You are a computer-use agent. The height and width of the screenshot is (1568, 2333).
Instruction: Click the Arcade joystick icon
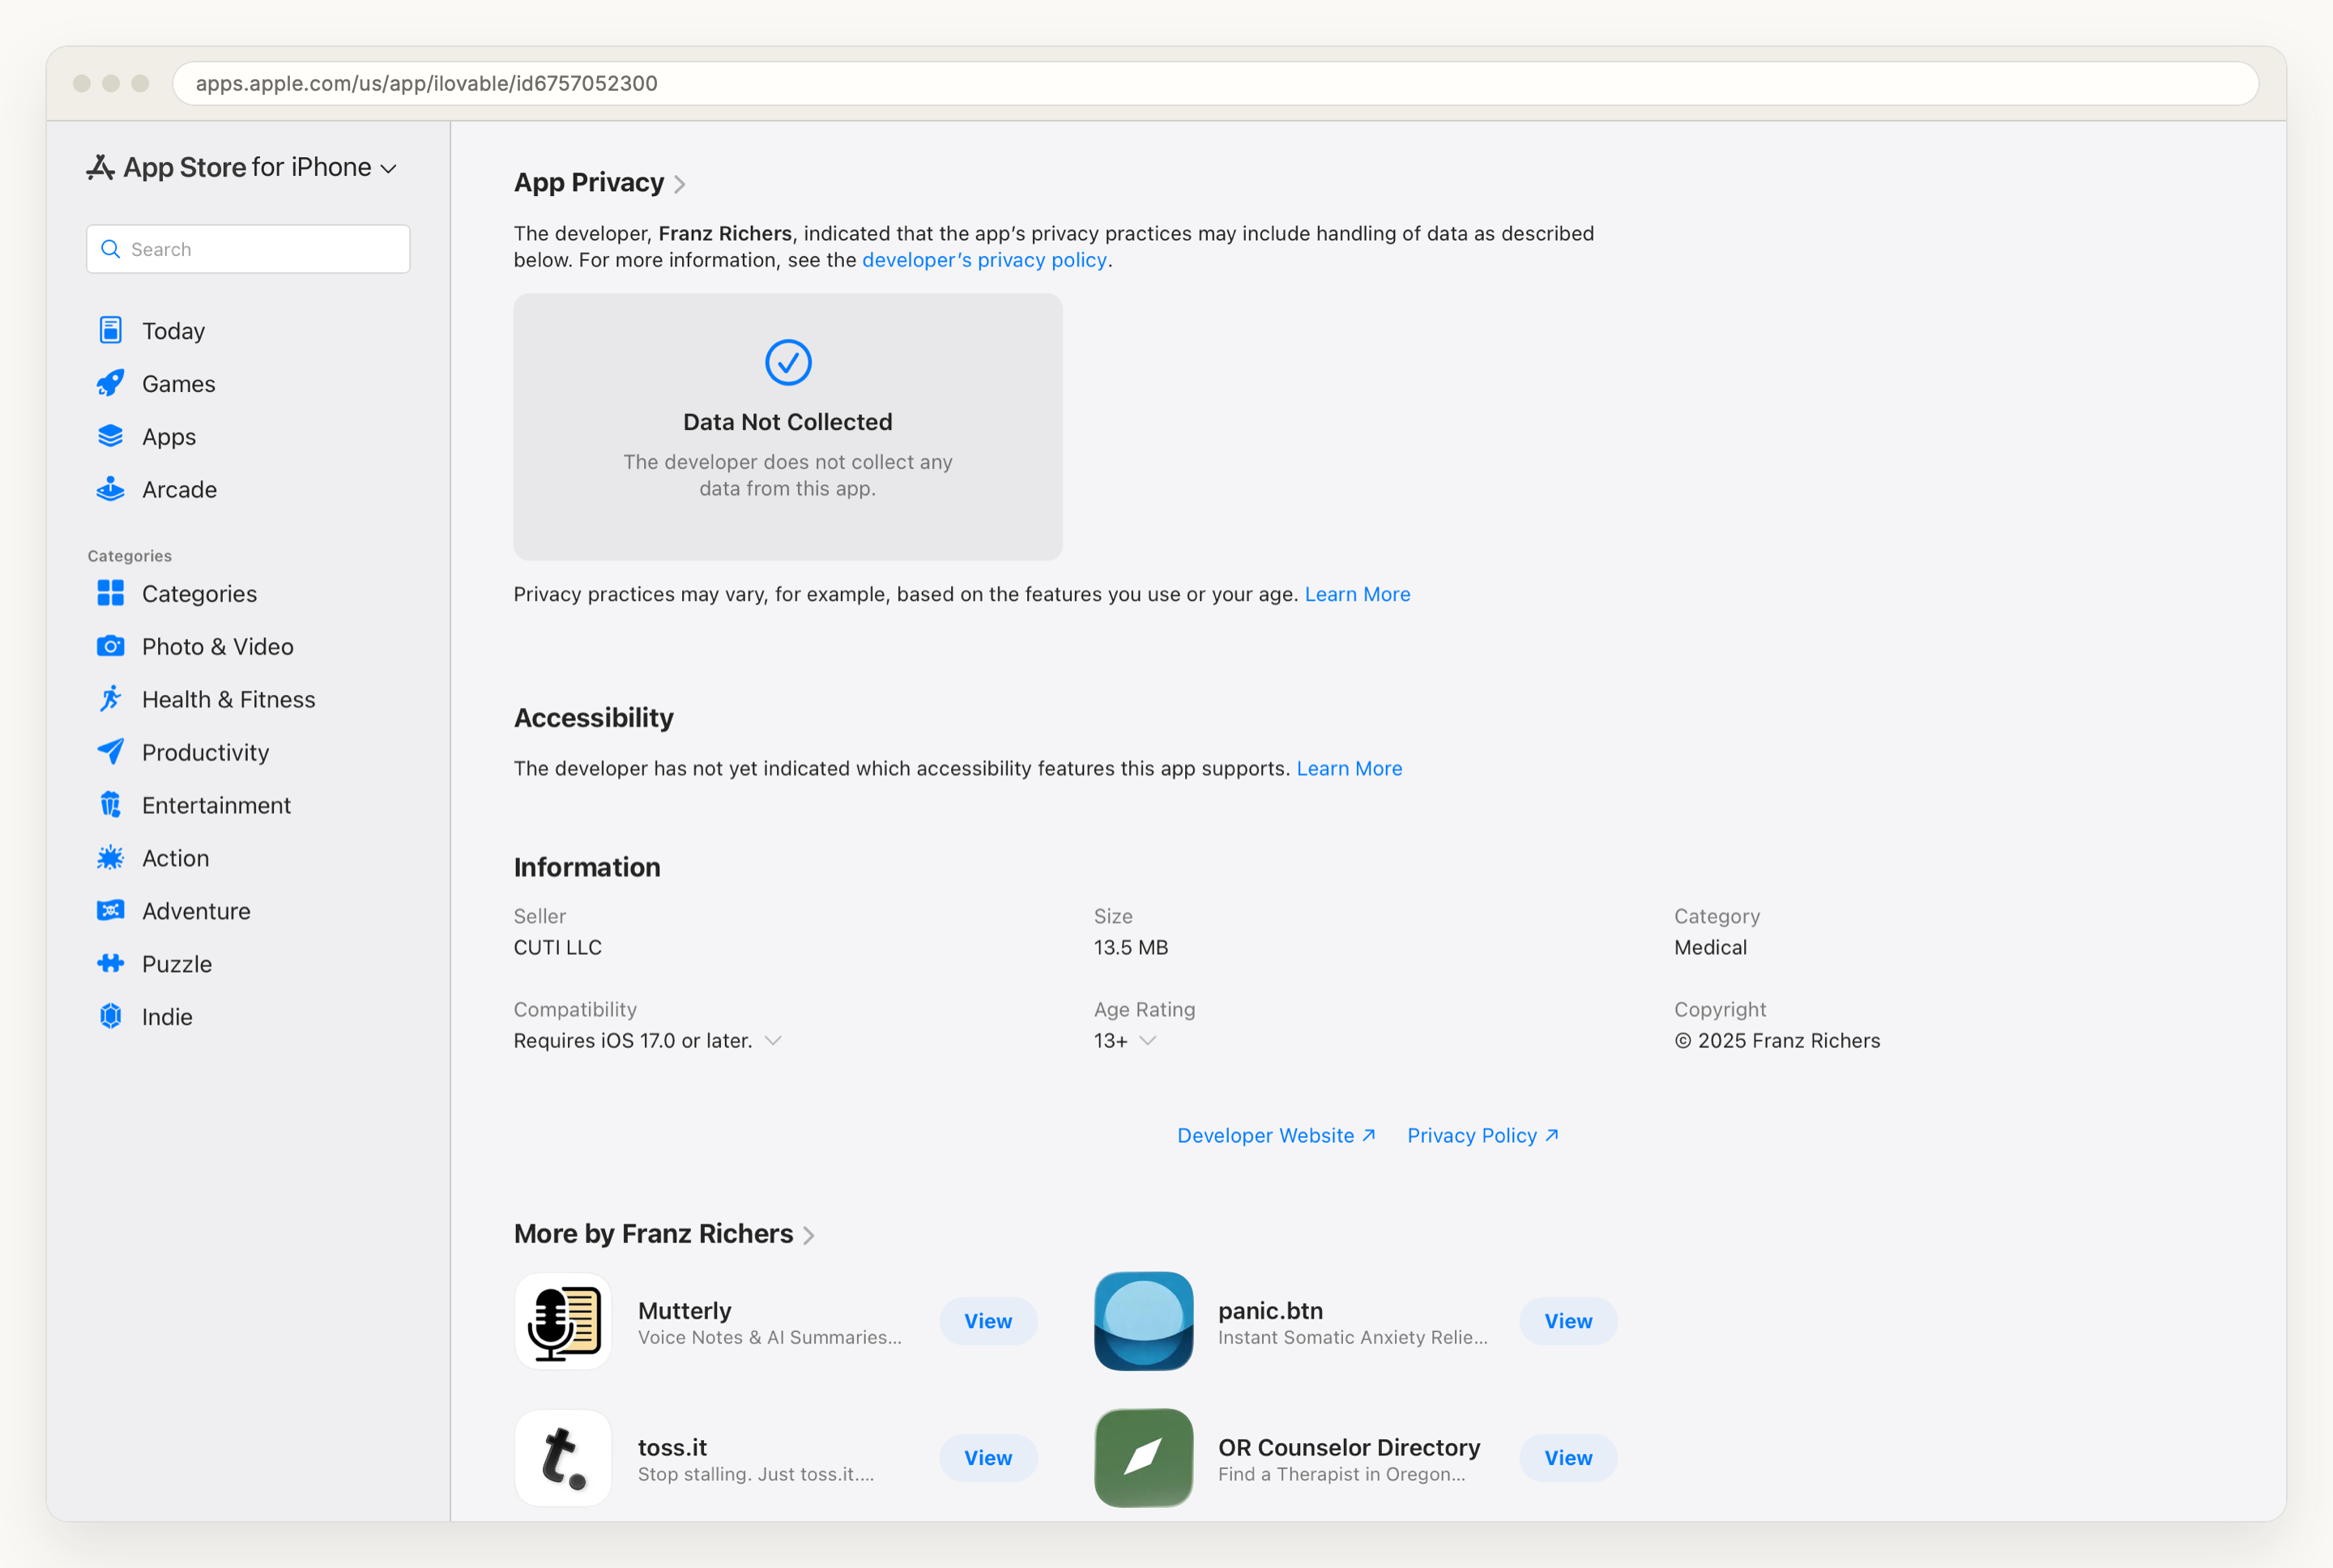pyautogui.click(x=110, y=489)
